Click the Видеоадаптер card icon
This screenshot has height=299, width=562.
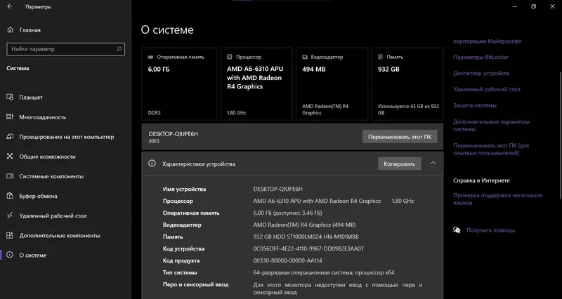coord(305,57)
